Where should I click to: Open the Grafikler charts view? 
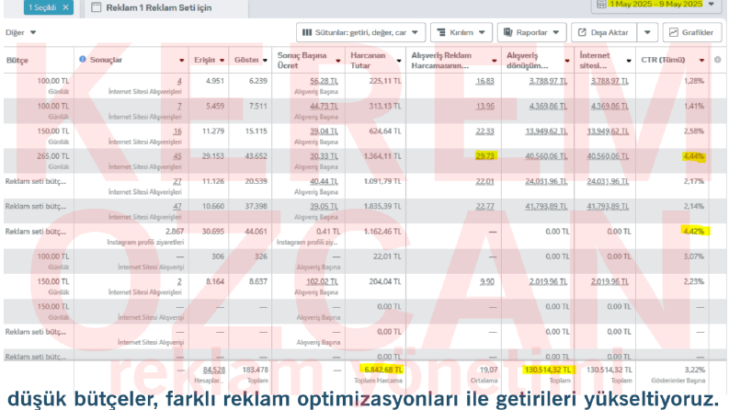coord(692,32)
